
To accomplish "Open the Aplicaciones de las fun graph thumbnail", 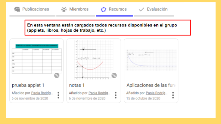I will (151, 60).
